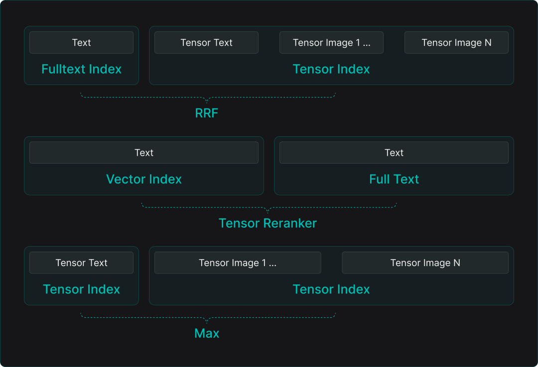Viewport: 538px width, 367px height.
Task: Select Tensor Text box in bottom row
Action: pos(81,263)
